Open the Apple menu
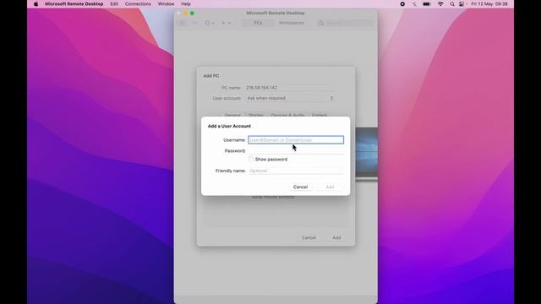The height and width of the screenshot is (304, 541). point(36,4)
